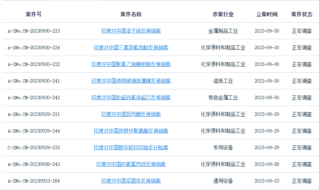Open the 印度对中国数字胶印印版反补贴案 link
Viewport: 319px width, 190px height.
131,147
